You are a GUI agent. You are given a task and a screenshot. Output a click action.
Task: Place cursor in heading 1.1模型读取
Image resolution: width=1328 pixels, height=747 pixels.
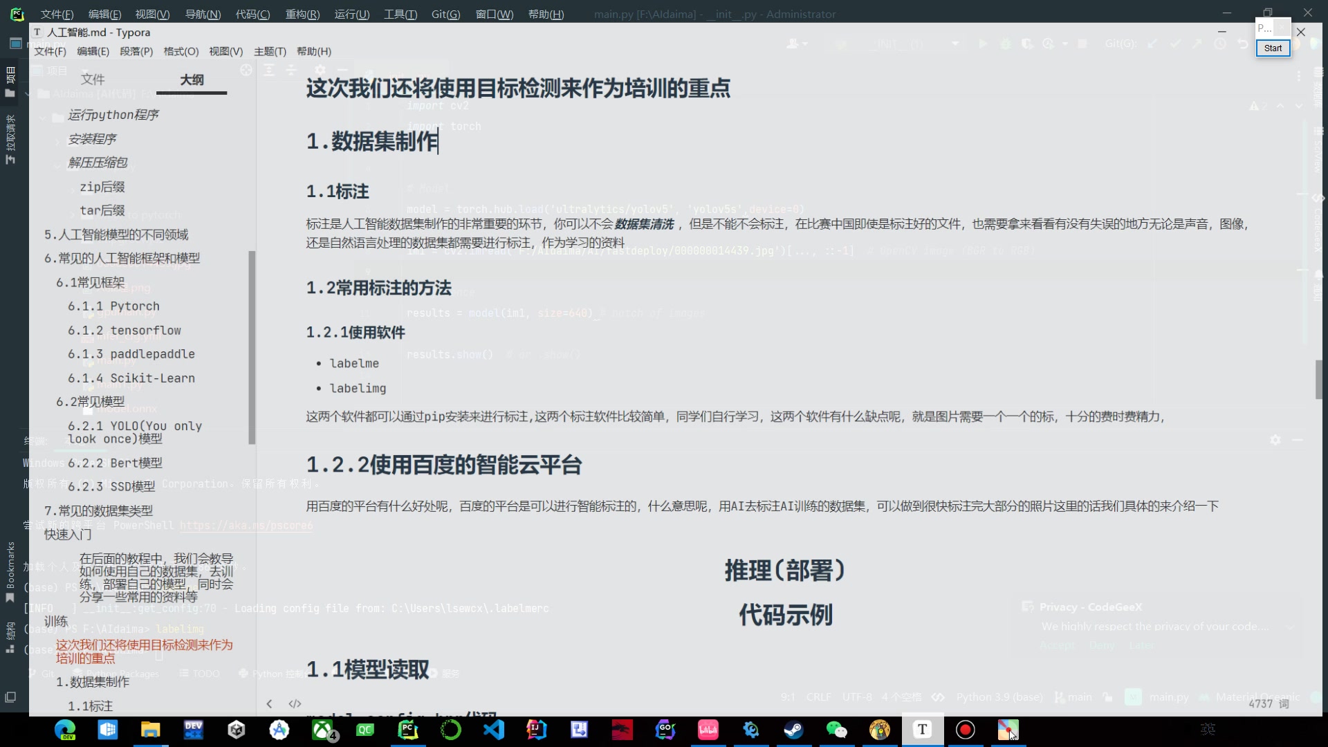coord(367,670)
